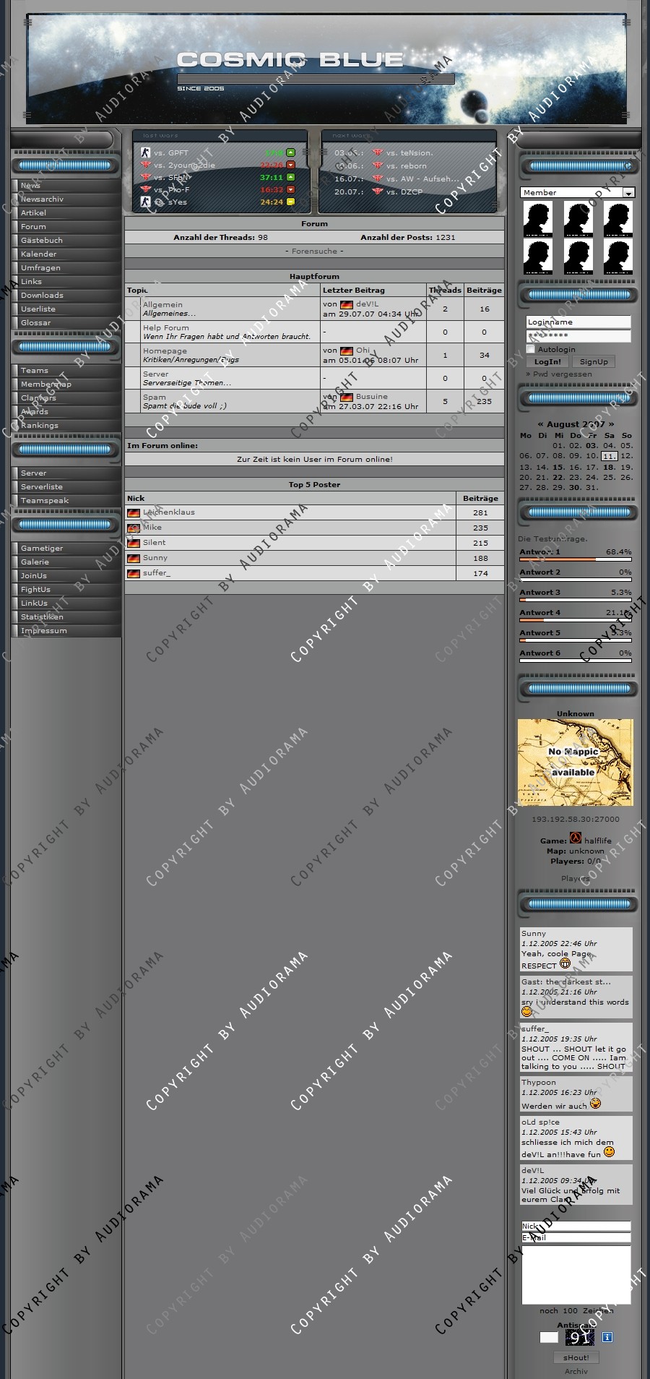This screenshot has width=650, height=1379.
Task: Click the German flag next to suffer_
Action: click(x=134, y=574)
